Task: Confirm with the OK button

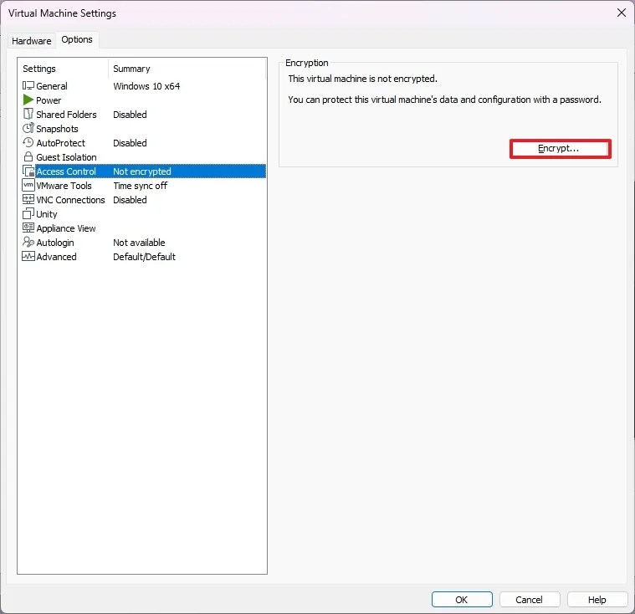Action: (462, 600)
